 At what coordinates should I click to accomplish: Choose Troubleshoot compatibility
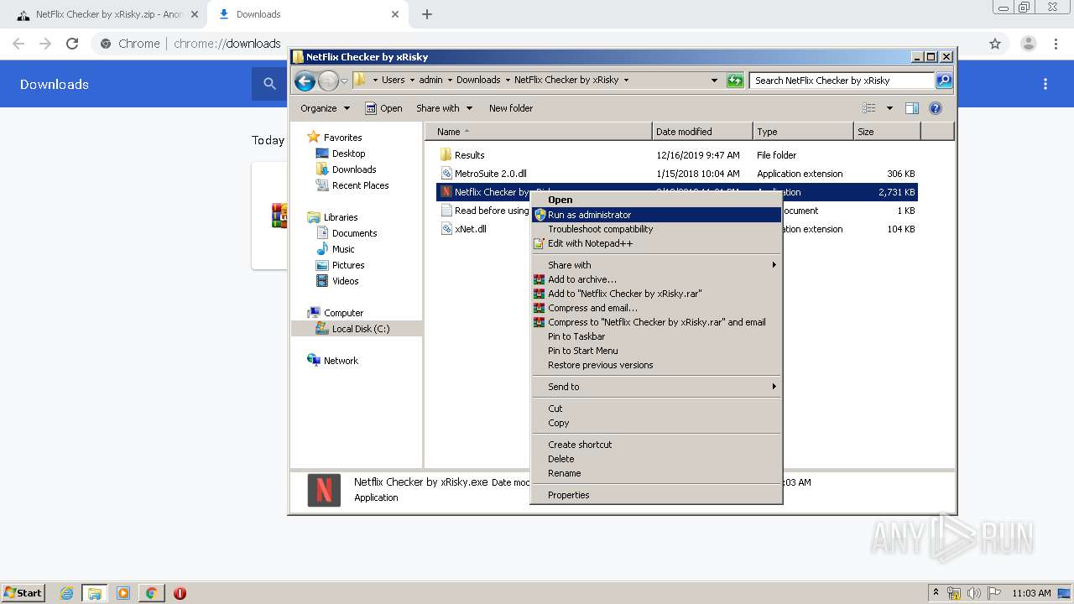click(657, 229)
